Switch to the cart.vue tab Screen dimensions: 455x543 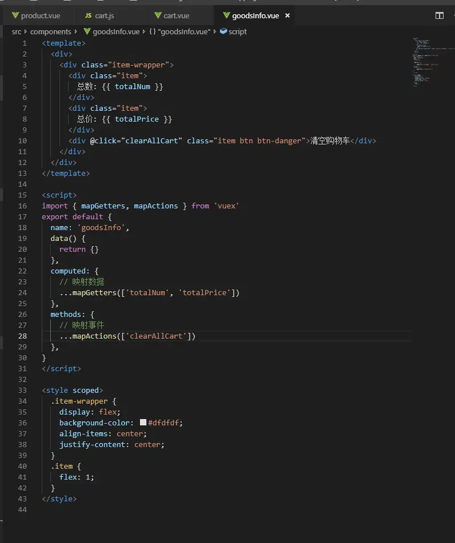(x=173, y=15)
